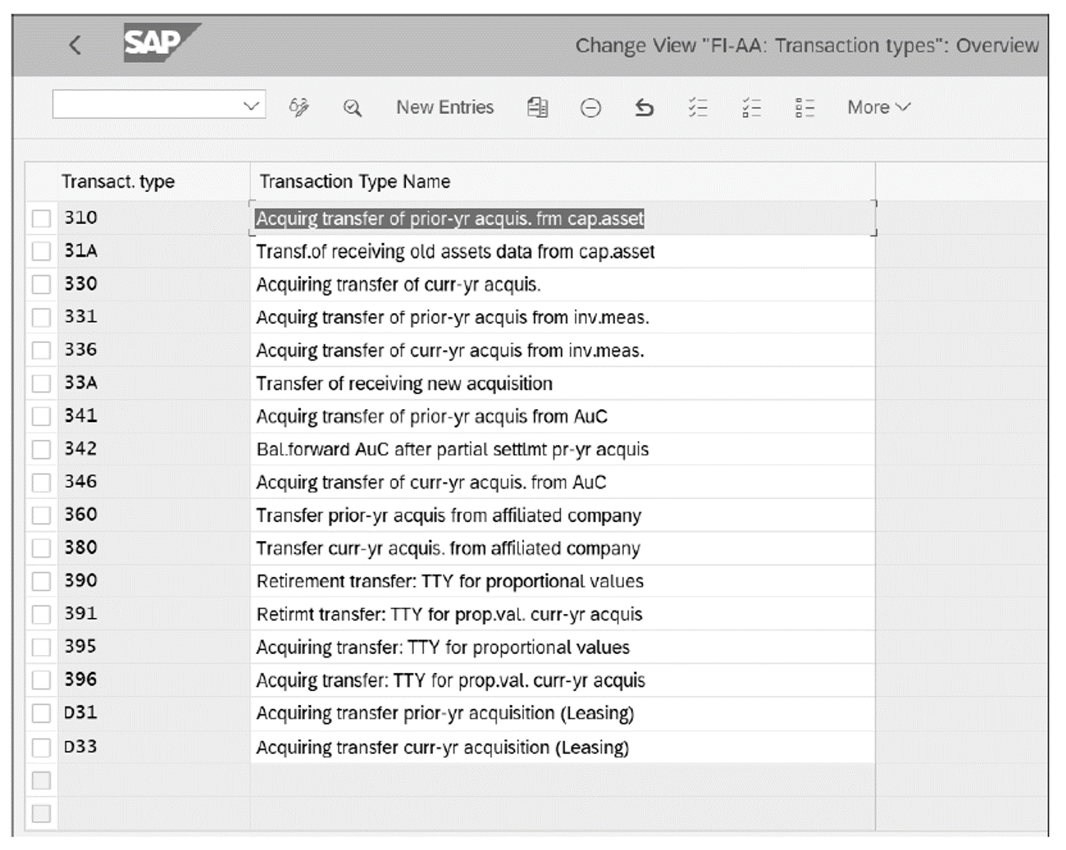Image resolution: width=1066 pixels, height=850 pixels.
Task: Delete selected transaction type via minus icon
Action: [x=590, y=107]
